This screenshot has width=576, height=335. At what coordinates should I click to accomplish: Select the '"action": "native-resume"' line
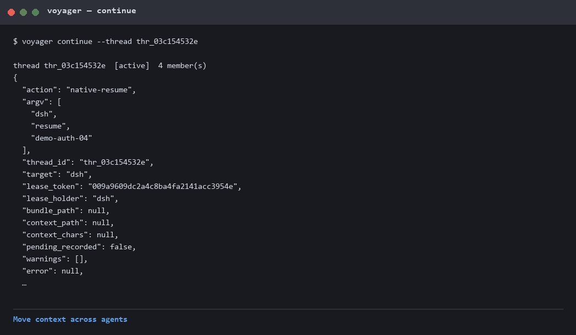79,90
